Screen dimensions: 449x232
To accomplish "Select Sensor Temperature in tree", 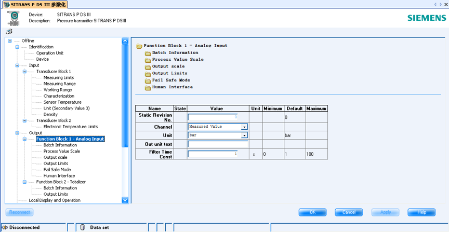I will pyautogui.click(x=62, y=102).
